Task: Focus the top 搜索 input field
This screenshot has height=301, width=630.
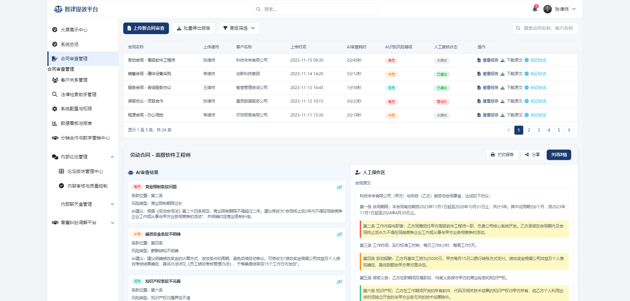Action: (315, 9)
